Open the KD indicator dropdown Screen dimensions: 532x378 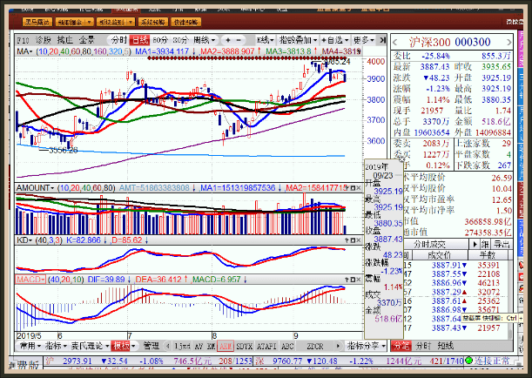point(24,240)
